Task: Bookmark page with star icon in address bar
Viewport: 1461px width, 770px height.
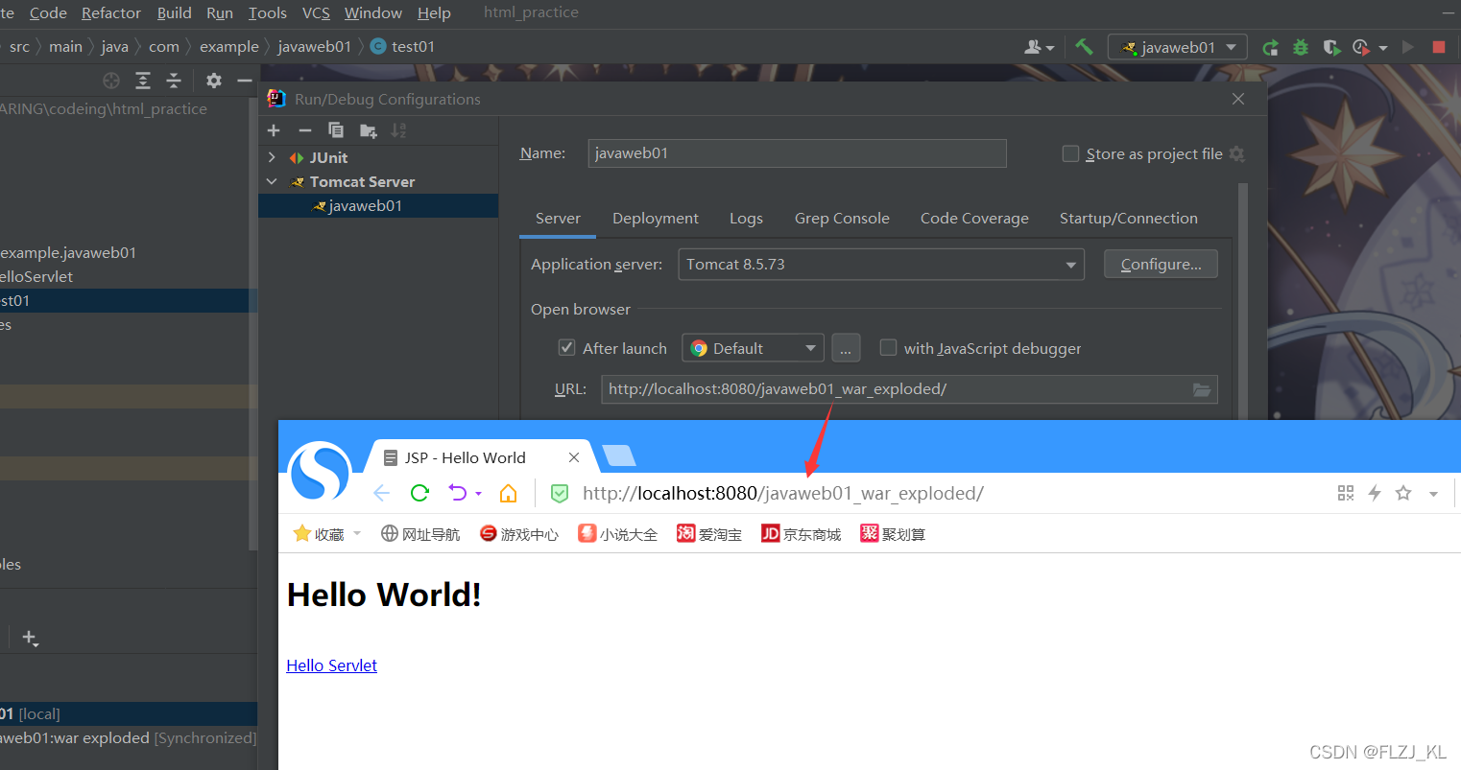Action: pyautogui.click(x=1403, y=493)
